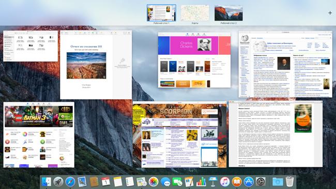Add new desktop with plus button
The width and height of the screenshot is (336, 189).
[330, 13]
